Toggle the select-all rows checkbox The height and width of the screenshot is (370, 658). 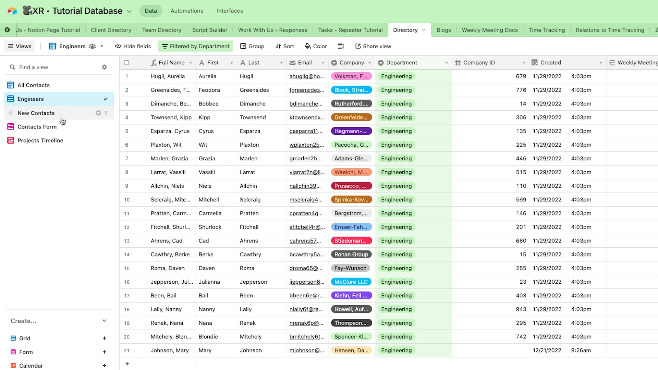point(126,63)
